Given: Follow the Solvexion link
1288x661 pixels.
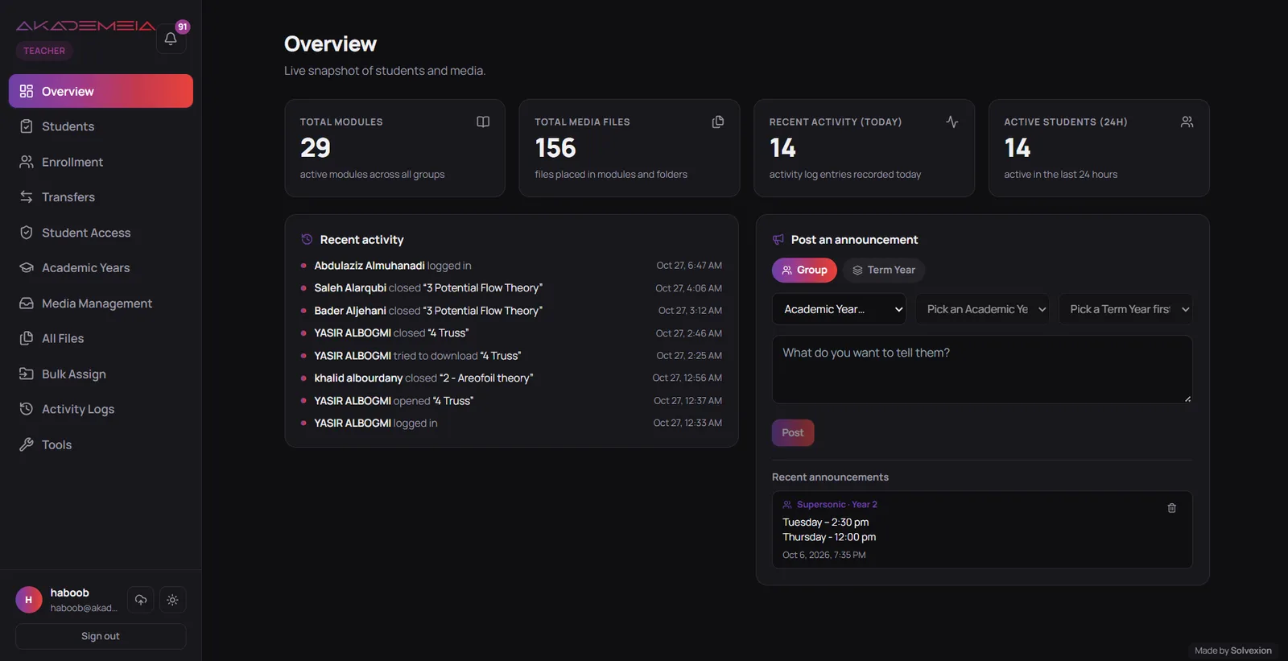Looking at the screenshot, I should point(1251,651).
